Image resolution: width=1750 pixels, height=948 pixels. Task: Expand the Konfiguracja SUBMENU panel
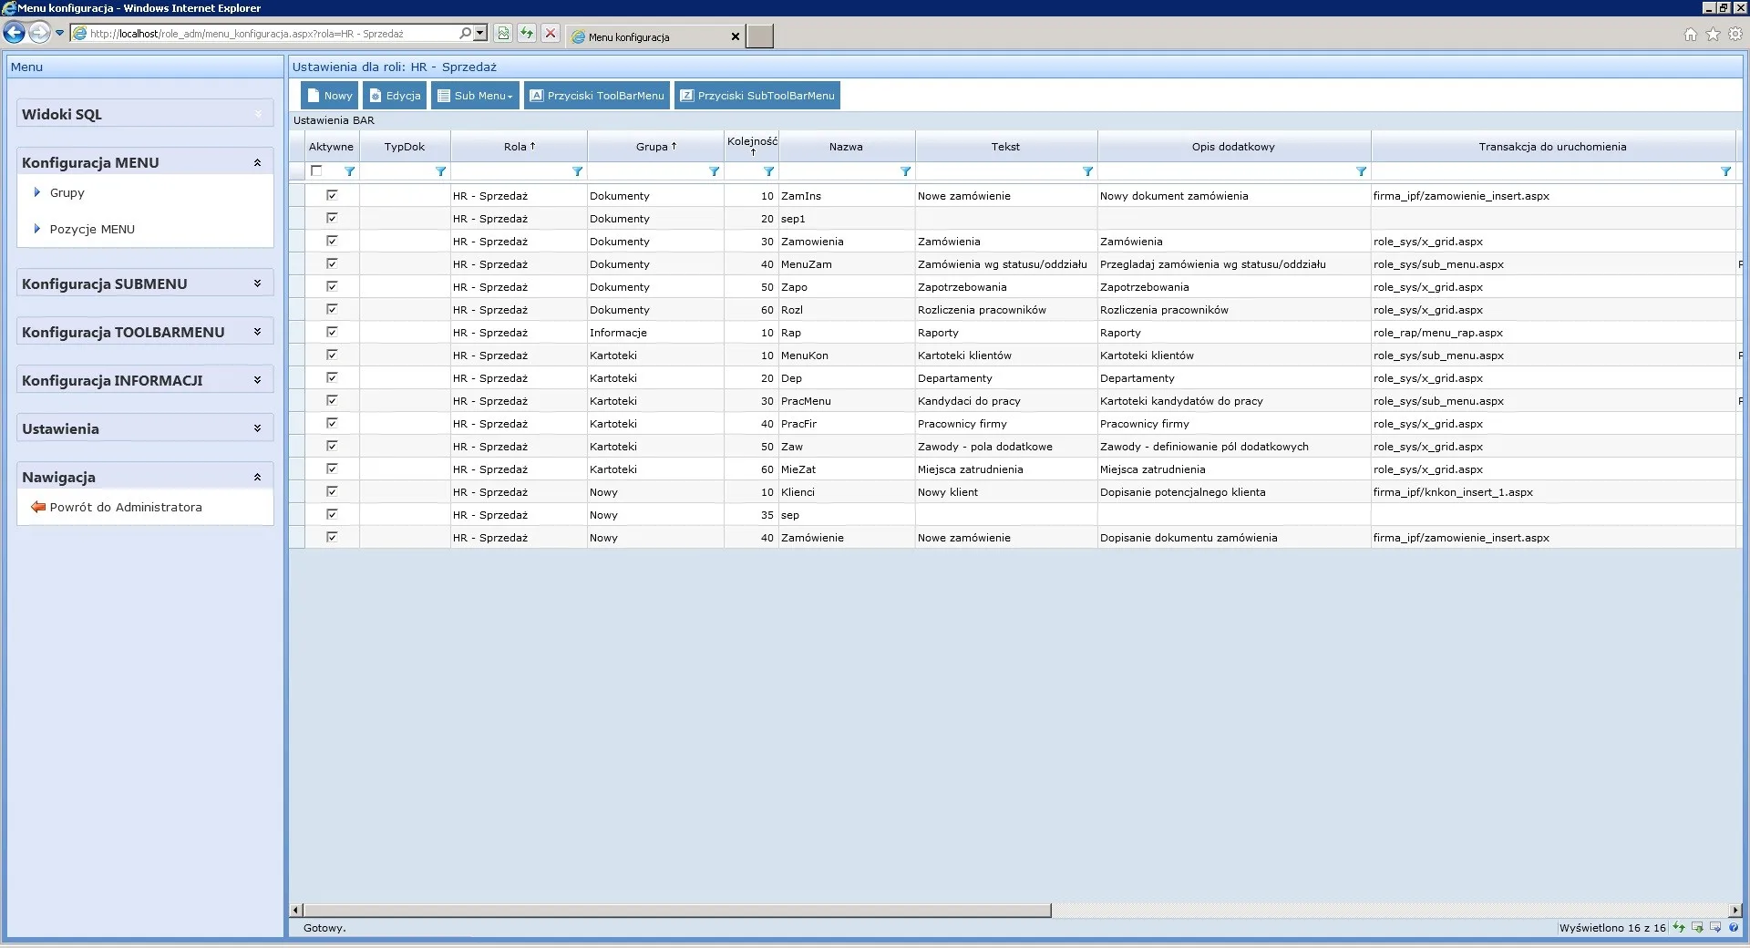tap(258, 283)
